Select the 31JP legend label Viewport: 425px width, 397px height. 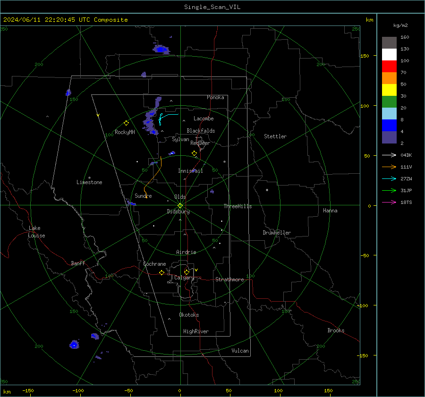(x=406, y=191)
